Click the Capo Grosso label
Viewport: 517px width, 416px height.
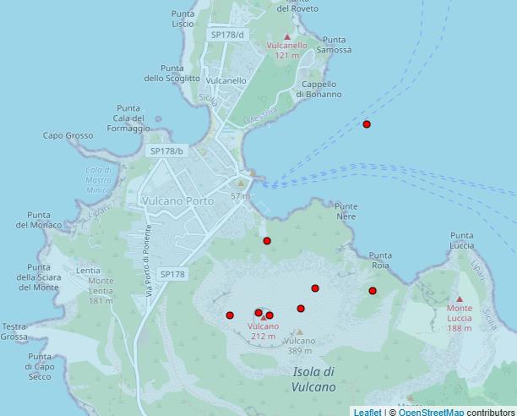tap(68, 135)
